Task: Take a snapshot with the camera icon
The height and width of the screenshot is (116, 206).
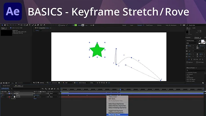Action: point(59,83)
